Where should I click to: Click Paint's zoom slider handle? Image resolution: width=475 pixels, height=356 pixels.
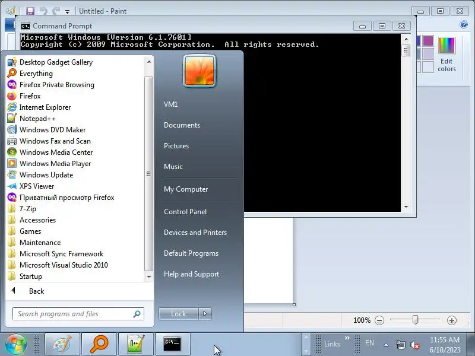415,320
